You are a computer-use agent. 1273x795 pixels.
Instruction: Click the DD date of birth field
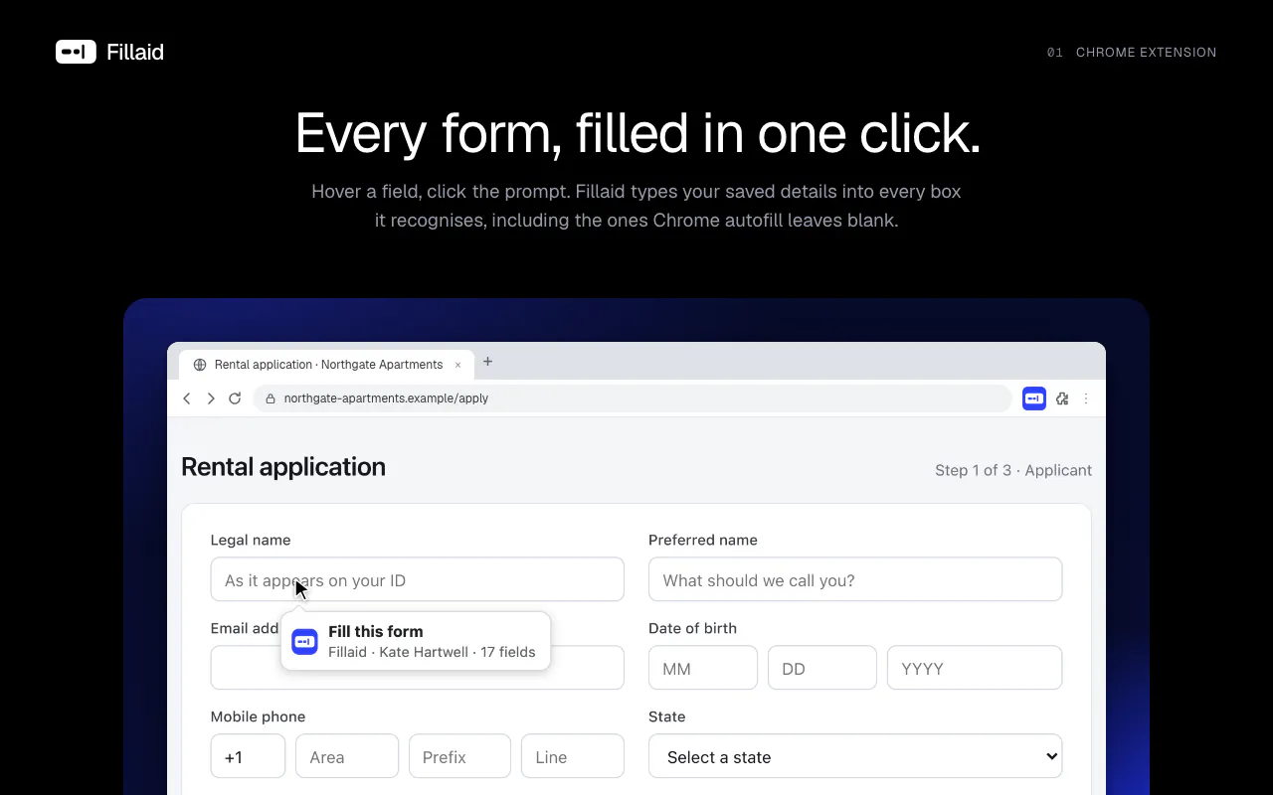(x=822, y=668)
